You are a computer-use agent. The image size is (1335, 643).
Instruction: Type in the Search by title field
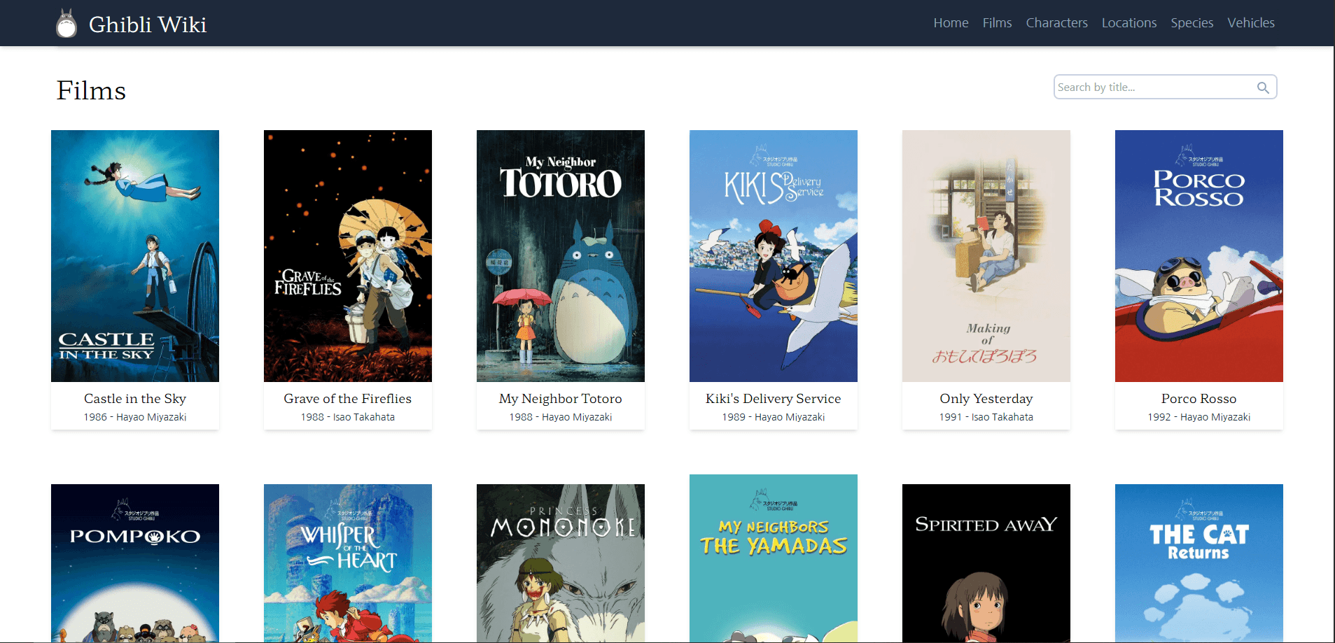point(1154,87)
